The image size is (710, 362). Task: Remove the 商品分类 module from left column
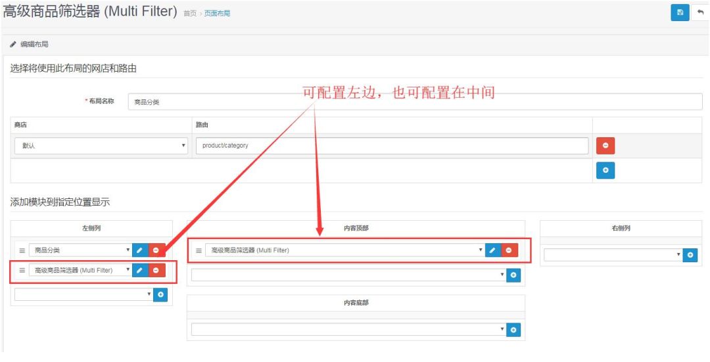click(x=156, y=250)
